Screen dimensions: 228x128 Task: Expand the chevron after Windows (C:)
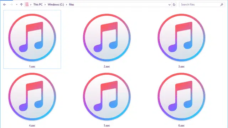click(x=67, y=5)
